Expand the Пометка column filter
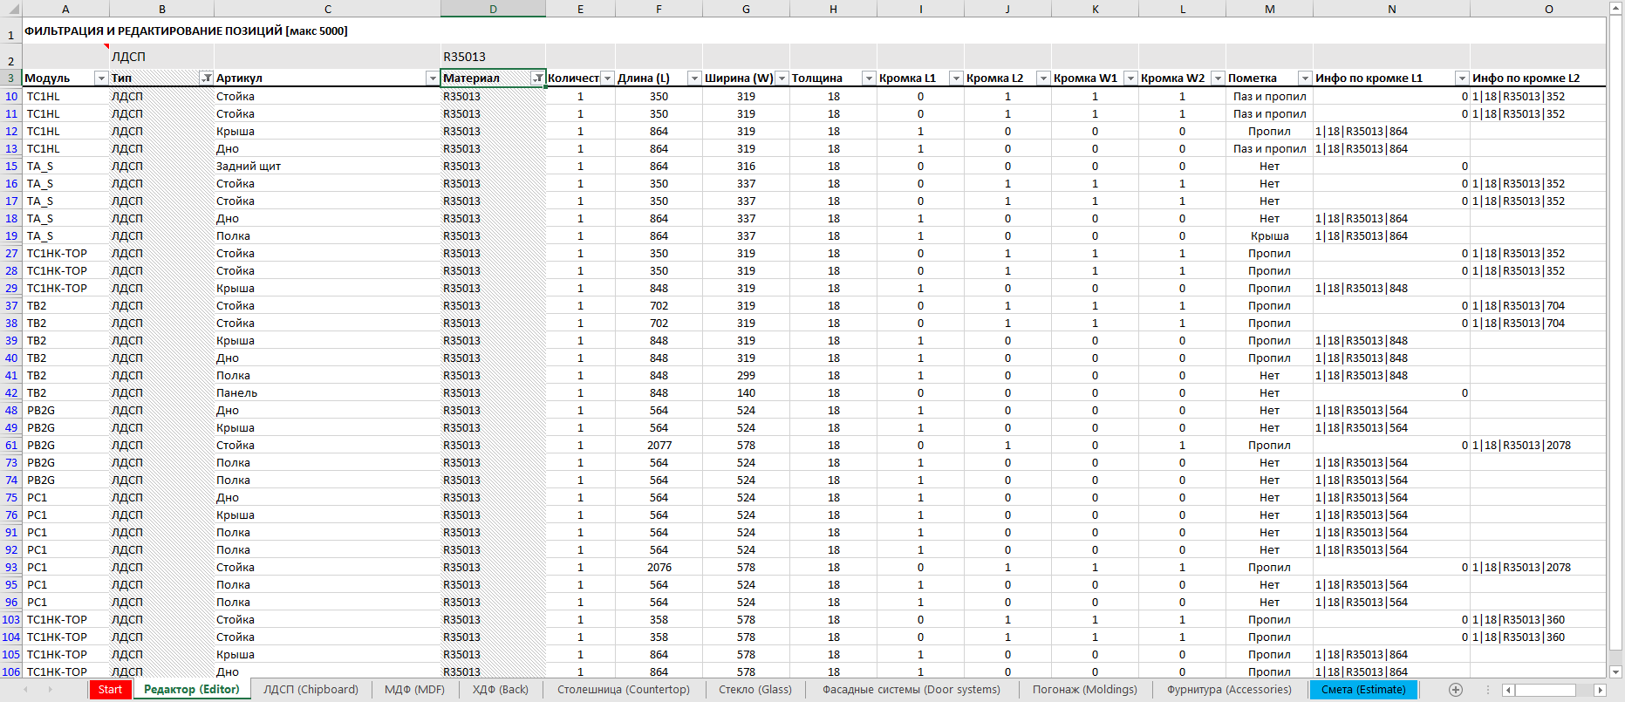 pos(1305,78)
